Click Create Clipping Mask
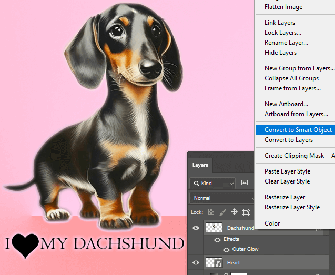 [295, 156]
